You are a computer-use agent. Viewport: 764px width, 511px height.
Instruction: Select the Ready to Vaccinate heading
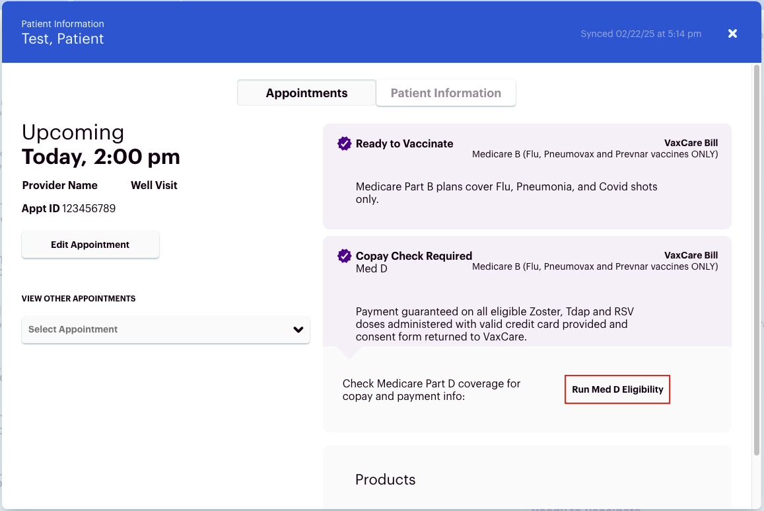tap(404, 143)
